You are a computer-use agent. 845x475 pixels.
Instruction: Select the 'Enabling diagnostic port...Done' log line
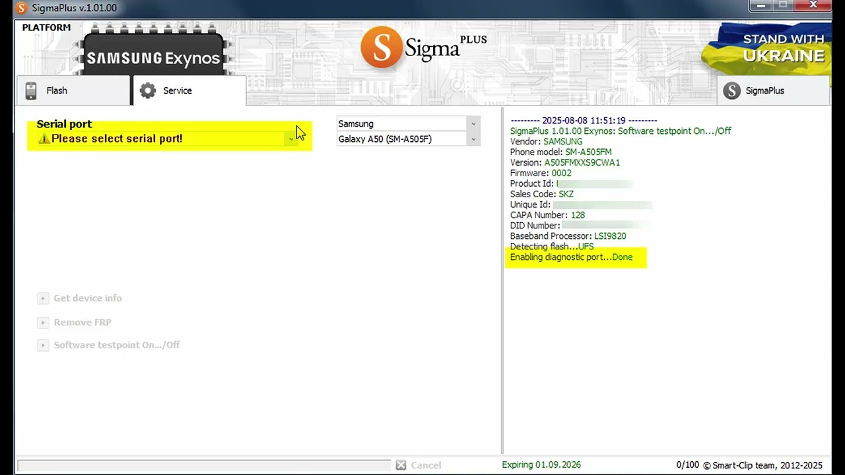tap(571, 257)
